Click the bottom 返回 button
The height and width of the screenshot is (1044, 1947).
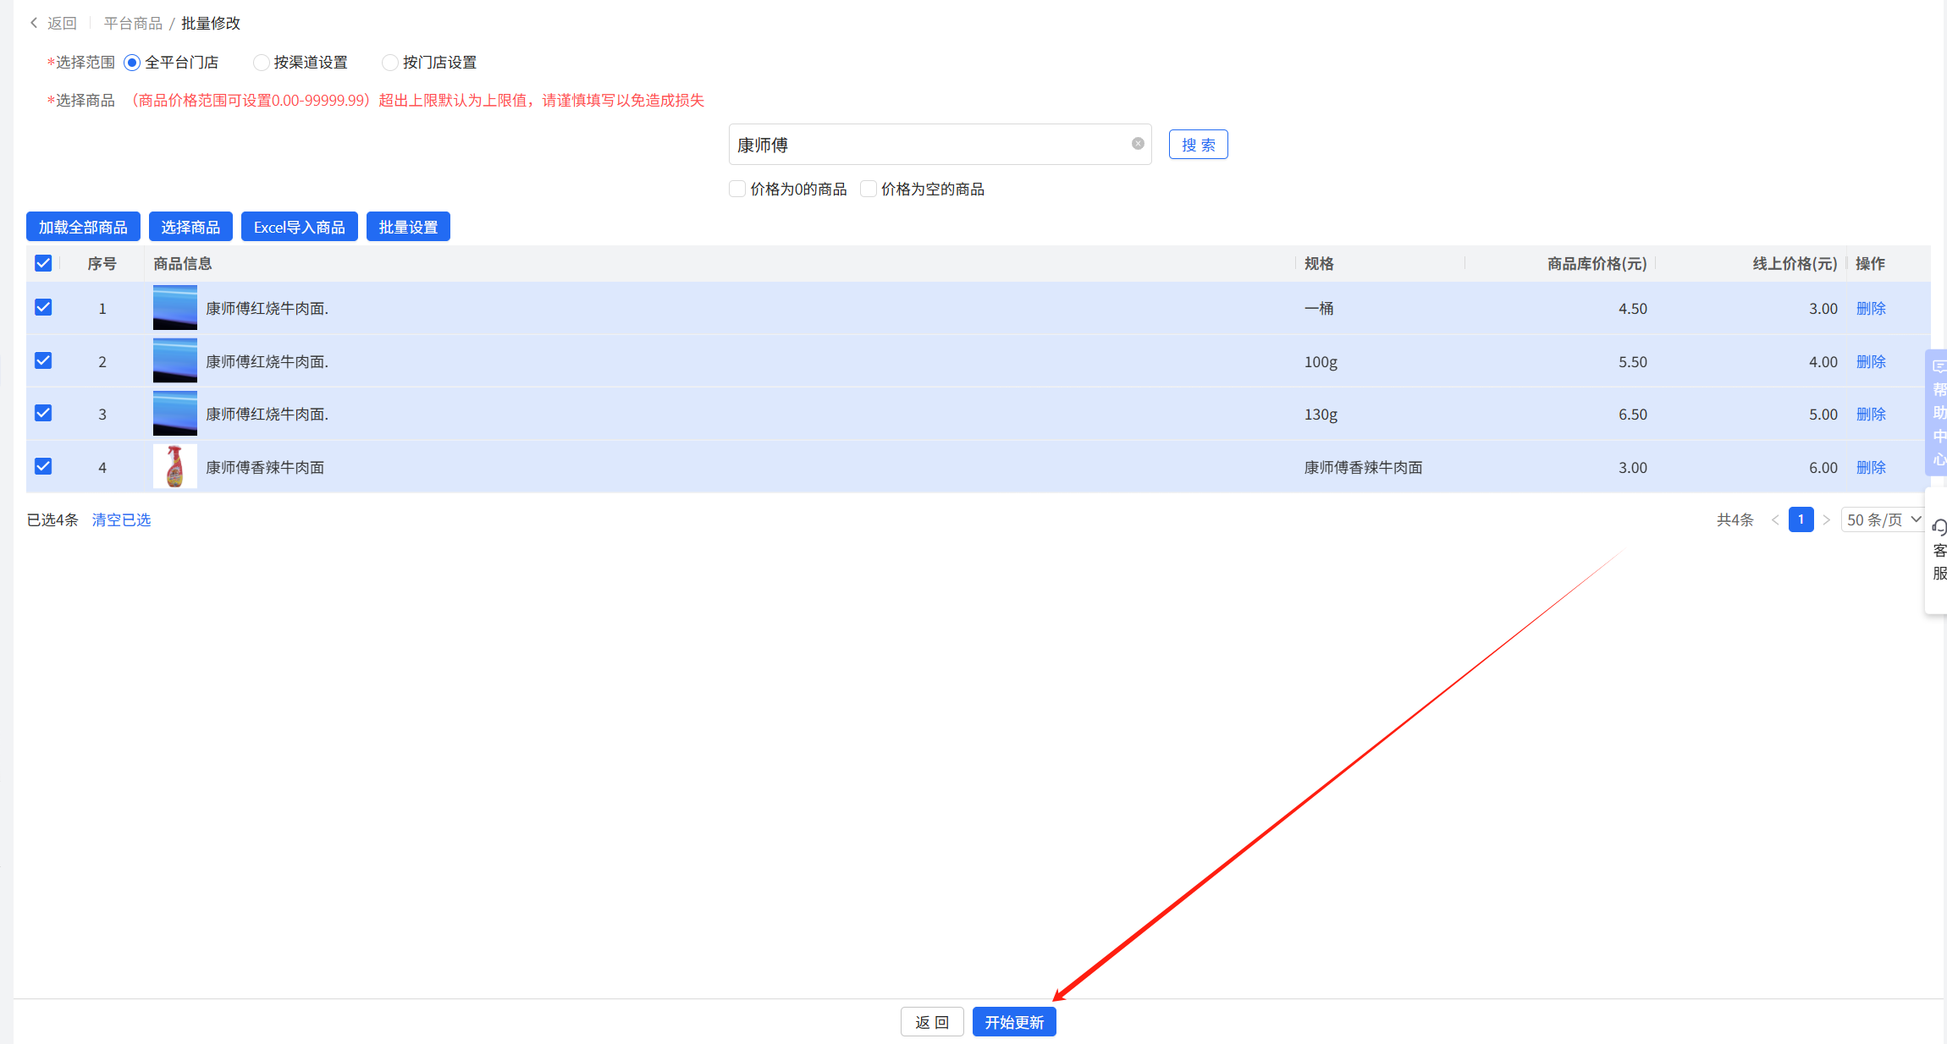[932, 1022]
